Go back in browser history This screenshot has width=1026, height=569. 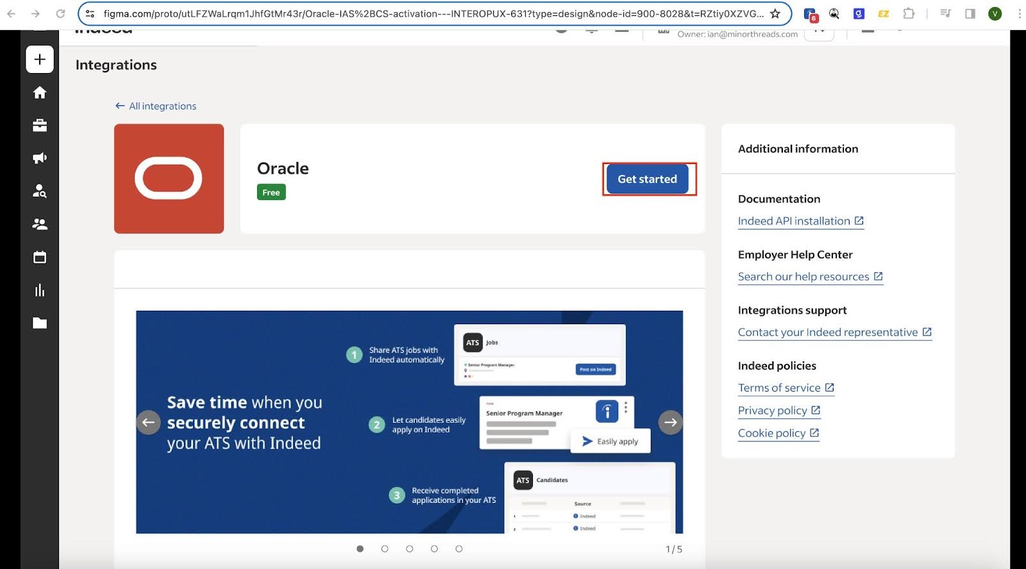[x=12, y=13]
